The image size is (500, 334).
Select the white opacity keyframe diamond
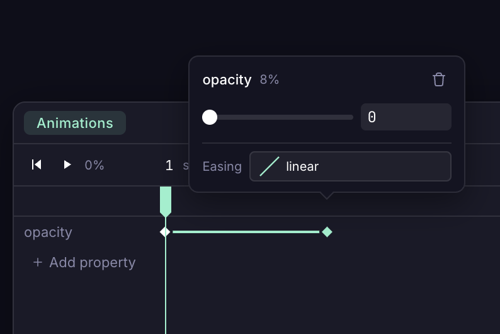tap(165, 232)
